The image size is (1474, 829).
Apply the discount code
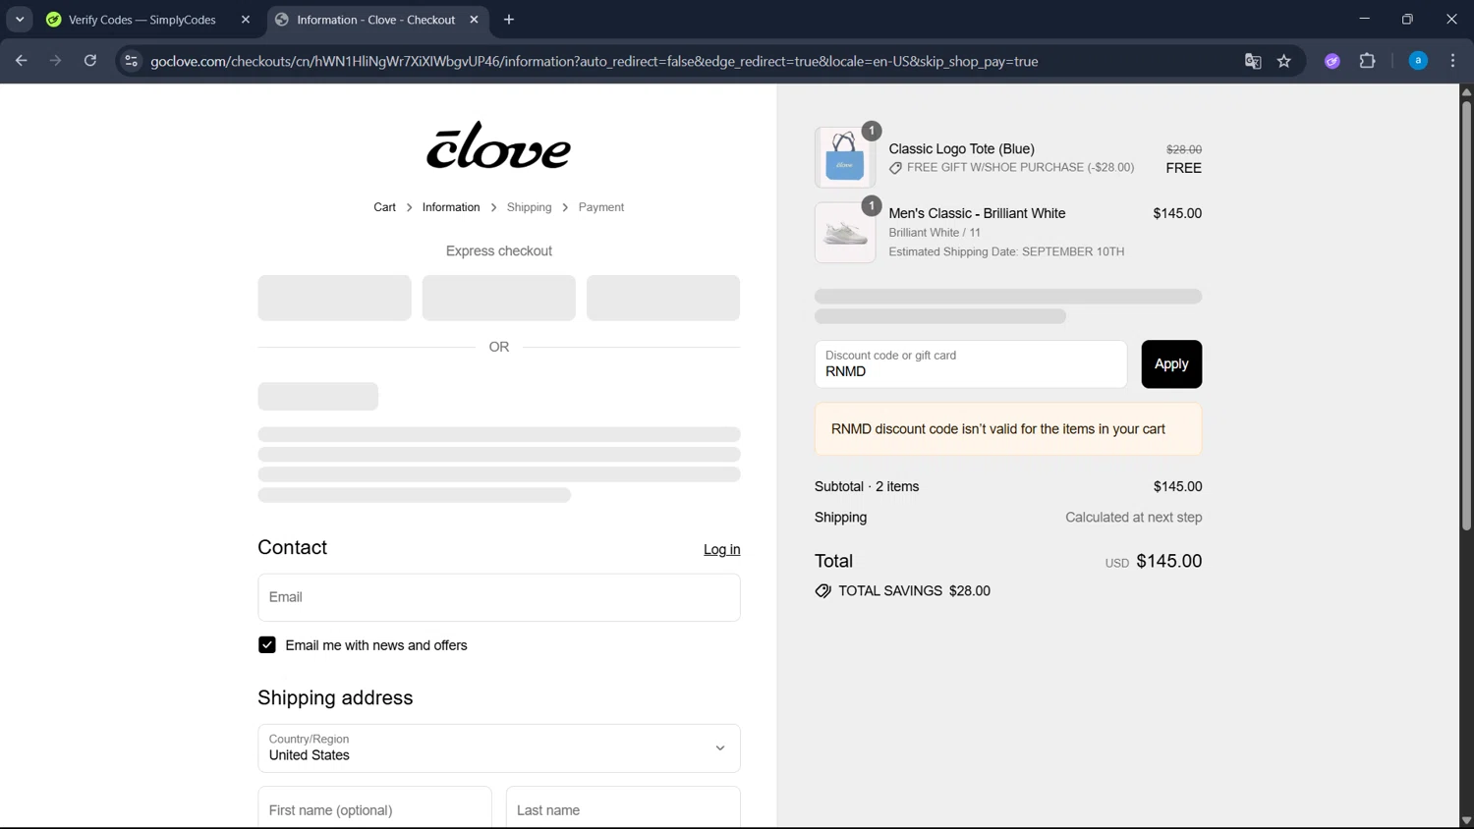(x=1171, y=364)
